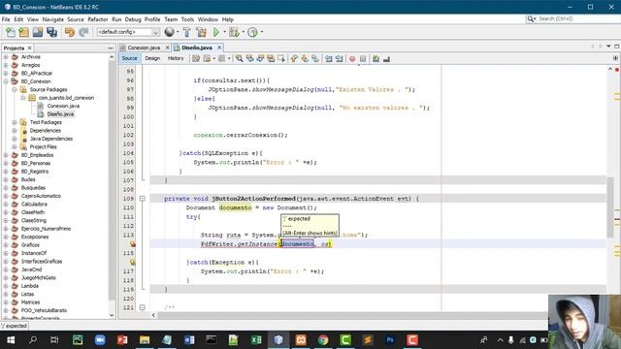
Task: Select Conexion.java in the project tree
Action: coord(63,106)
